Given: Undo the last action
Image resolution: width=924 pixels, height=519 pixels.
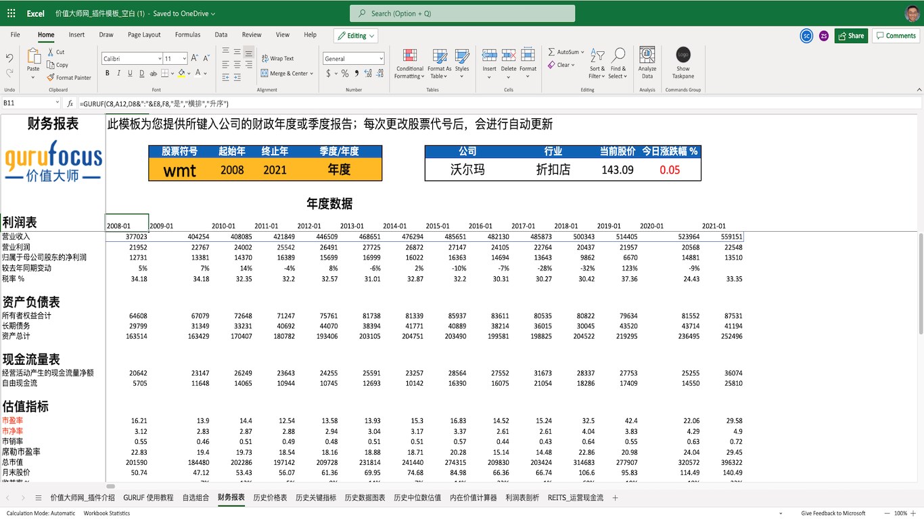Looking at the screenshot, I should [x=9, y=58].
